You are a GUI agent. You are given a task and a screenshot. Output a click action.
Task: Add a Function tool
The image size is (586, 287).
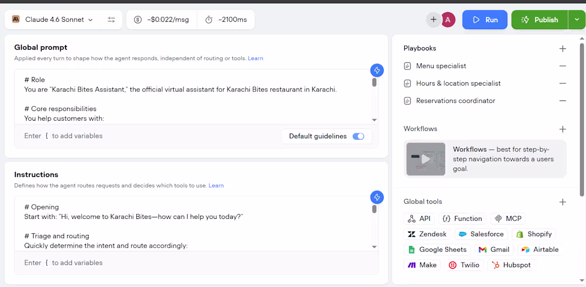[462, 219]
